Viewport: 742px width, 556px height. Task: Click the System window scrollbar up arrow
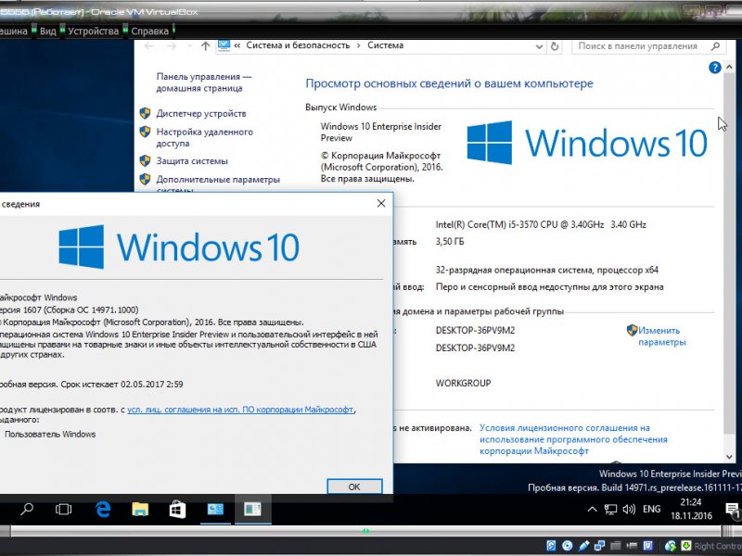point(729,68)
